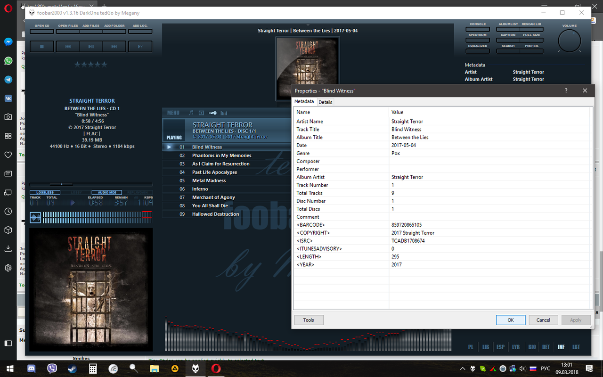This screenshot has width=603, height=377.
Task: Select the Composer value cell
Action: (489, 161)
